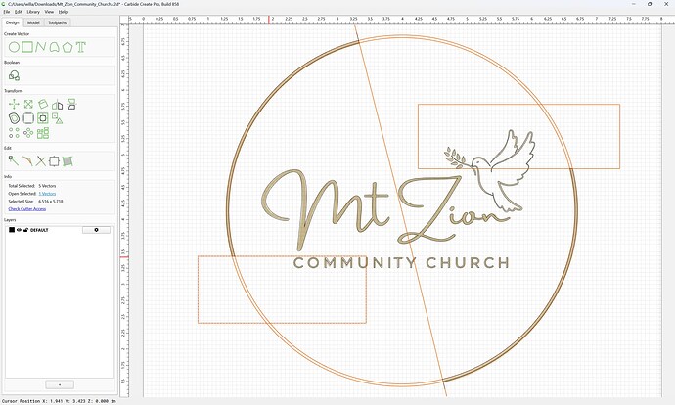Select the Polygon creation tool
This screenshot has height=405, width=675.
pos(67,47)
